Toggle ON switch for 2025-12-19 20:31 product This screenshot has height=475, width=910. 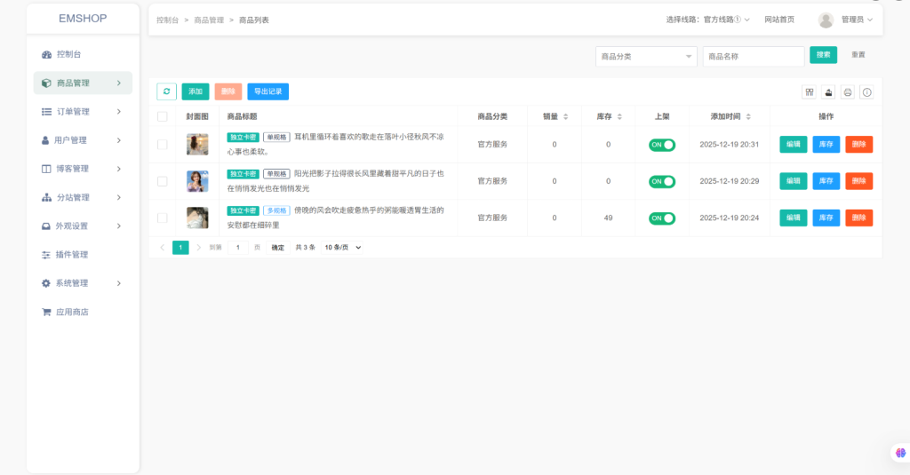click(x=661, y=145)
